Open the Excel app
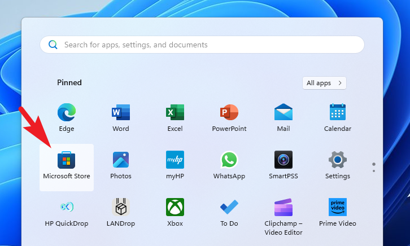This screenshot has width=410, height=246. click(x=175, y=117)
